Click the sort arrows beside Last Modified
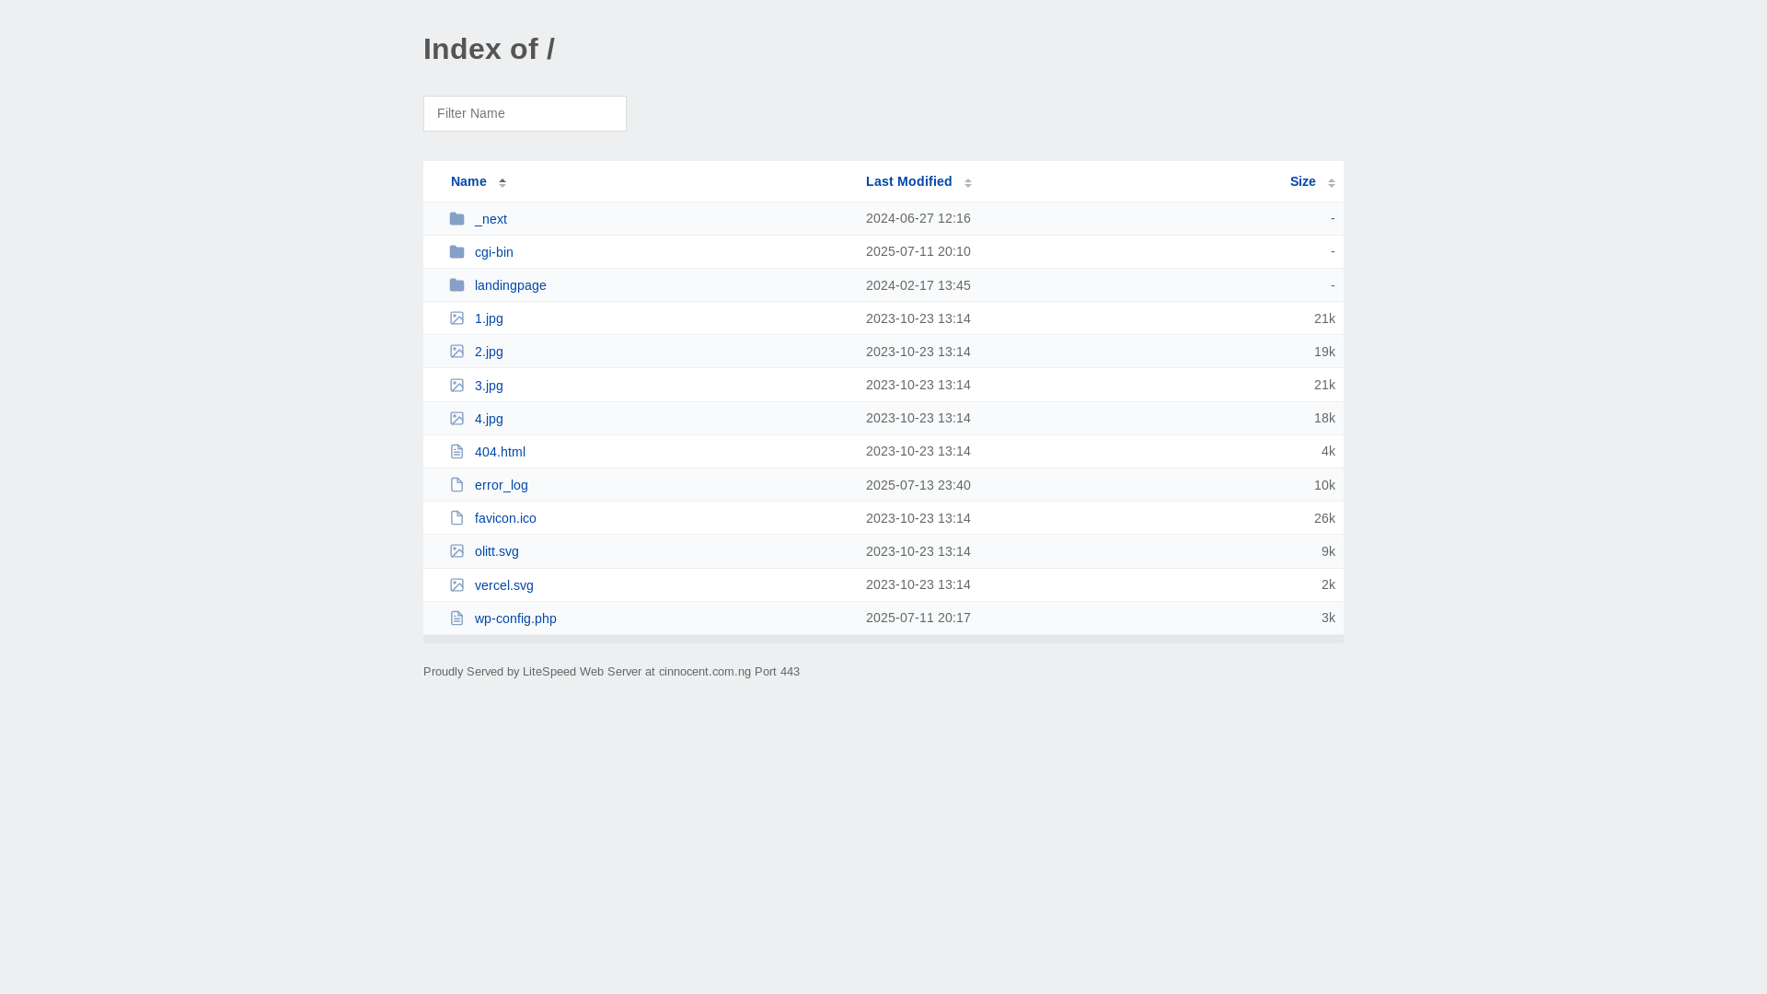Screen dimensions: 1767x994 click(x=968, y=182)
